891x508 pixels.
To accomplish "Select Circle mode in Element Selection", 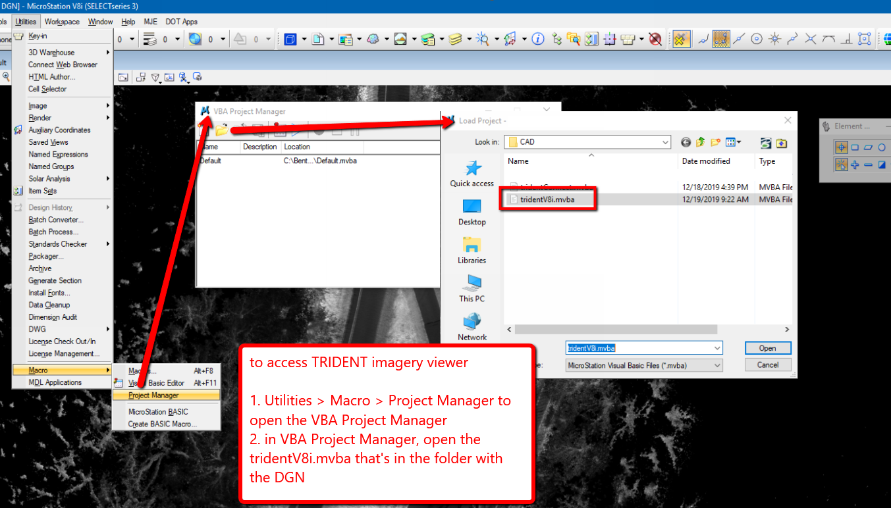I will pos(882,147).
